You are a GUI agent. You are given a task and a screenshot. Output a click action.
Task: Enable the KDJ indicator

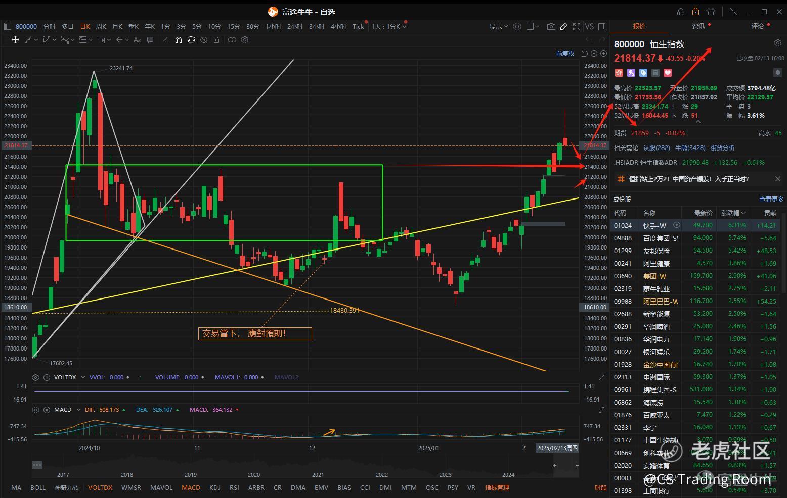[215, 488]
